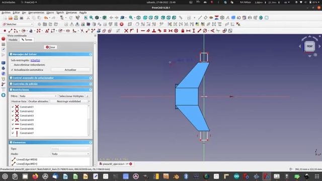Image resolution: width=322 pixels, height=181 pixels.
Task: Apply the Equal constraint icon
Action: click(165, 31)
